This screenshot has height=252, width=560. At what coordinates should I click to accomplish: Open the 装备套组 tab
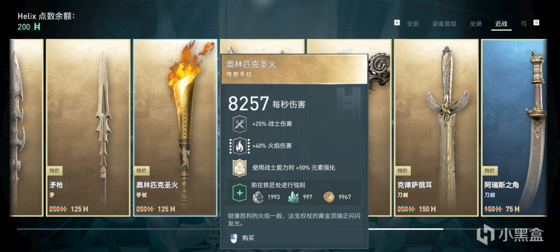pos(444,24)
